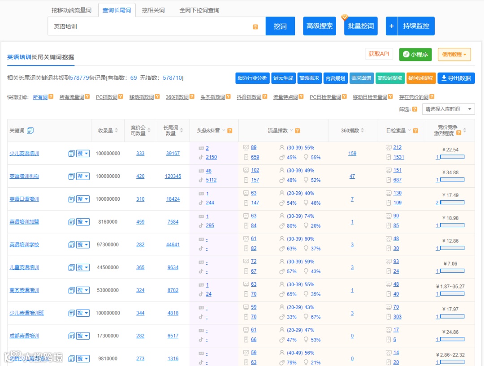Open 小程序 green button
This screenshot has width=484, height=366.
(x=415, y=54)
